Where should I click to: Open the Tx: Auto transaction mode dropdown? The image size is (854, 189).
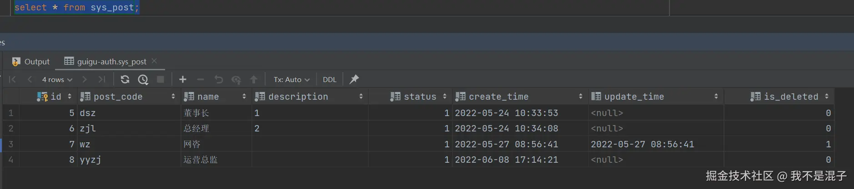[291, 79]
